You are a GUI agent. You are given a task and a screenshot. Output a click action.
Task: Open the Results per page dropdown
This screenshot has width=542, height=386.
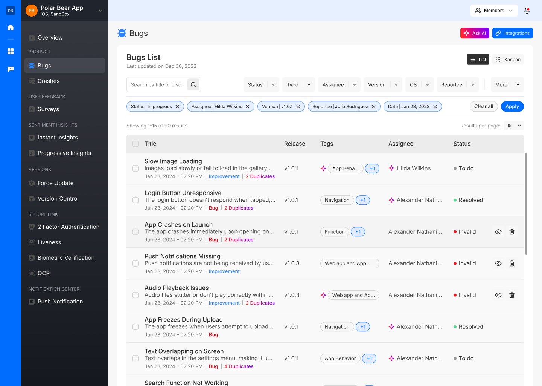coord(514,126)
